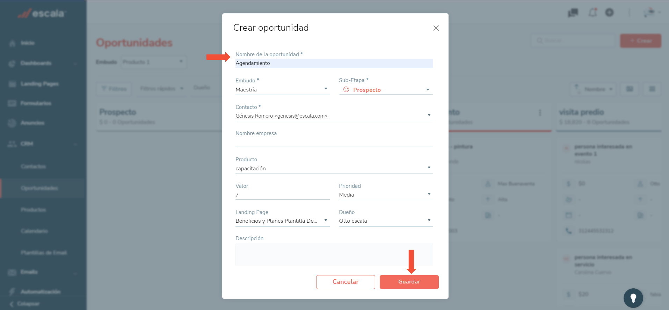Open the Prioridad Media dropdown

coord(386,194)
